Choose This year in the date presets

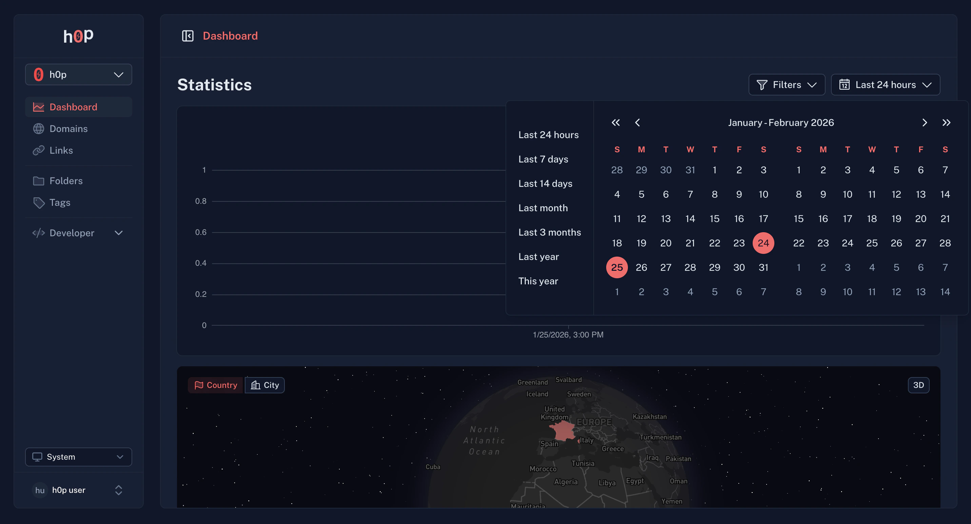(538, 281)
